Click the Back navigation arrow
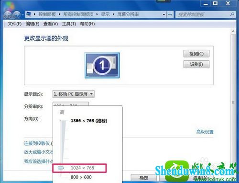 (x=8, y=15)
